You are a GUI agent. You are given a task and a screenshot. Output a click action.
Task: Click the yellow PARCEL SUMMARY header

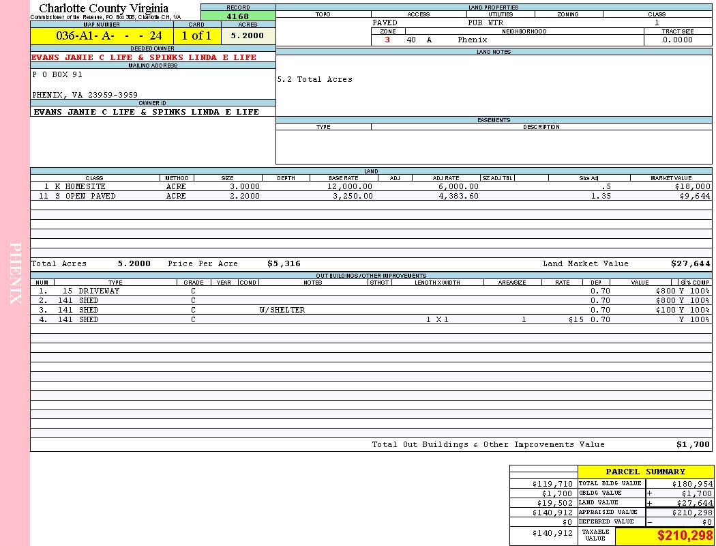(x=645, y=472)
